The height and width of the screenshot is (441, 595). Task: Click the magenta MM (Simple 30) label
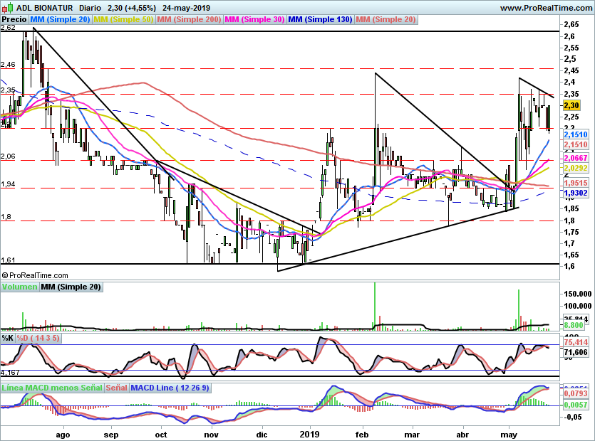point(254,19)
